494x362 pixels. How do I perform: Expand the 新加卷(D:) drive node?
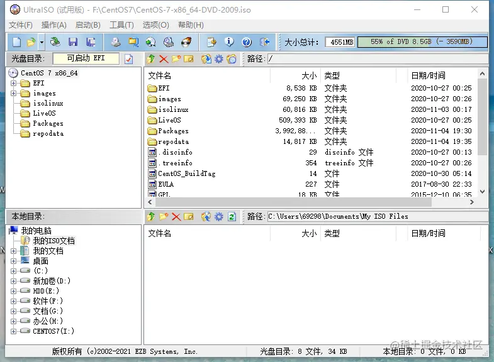tap(14, 281)
